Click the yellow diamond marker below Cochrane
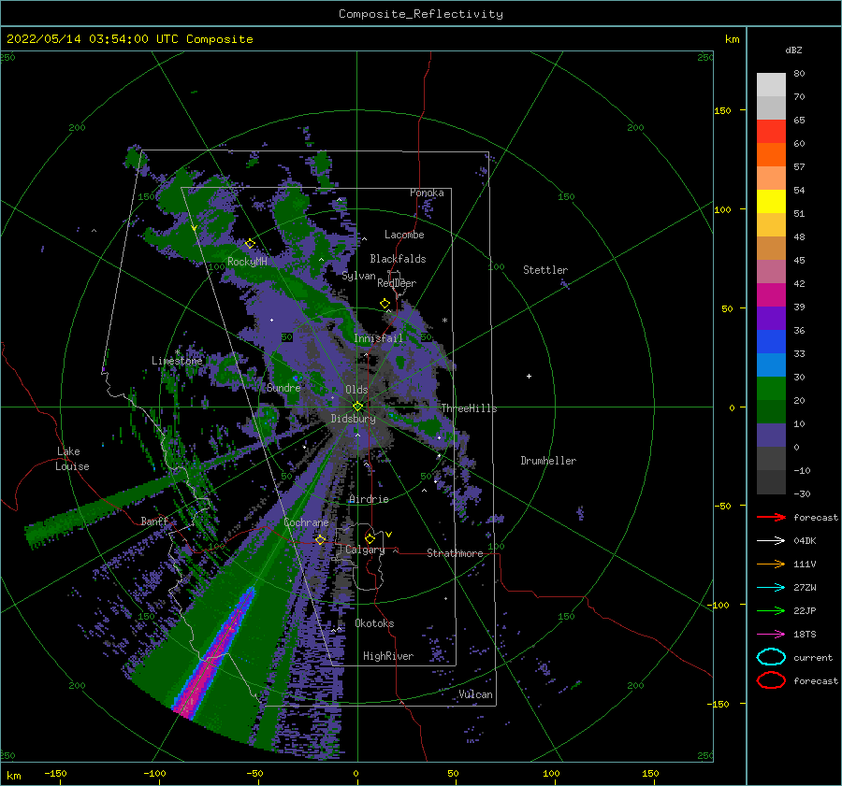 point(320,539)
